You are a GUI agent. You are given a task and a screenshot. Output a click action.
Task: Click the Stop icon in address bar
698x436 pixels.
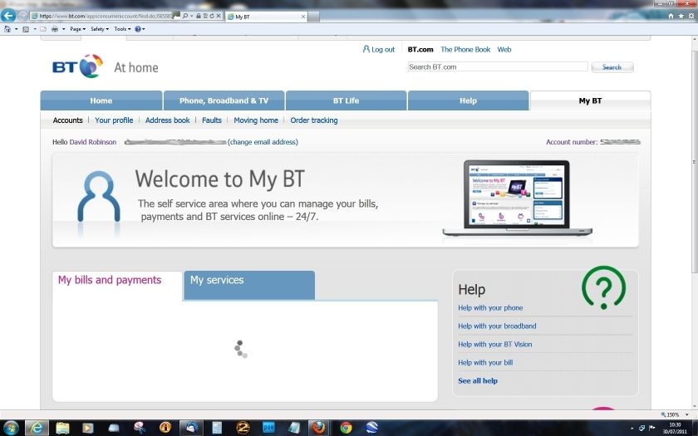[219, 16]
